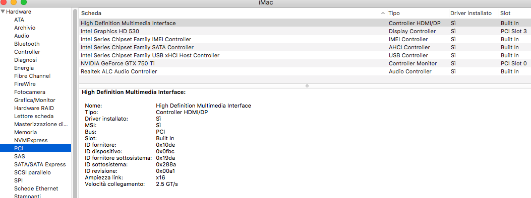Show the Energia section
Screen dimensions: 531x198
tap(24, 68)
